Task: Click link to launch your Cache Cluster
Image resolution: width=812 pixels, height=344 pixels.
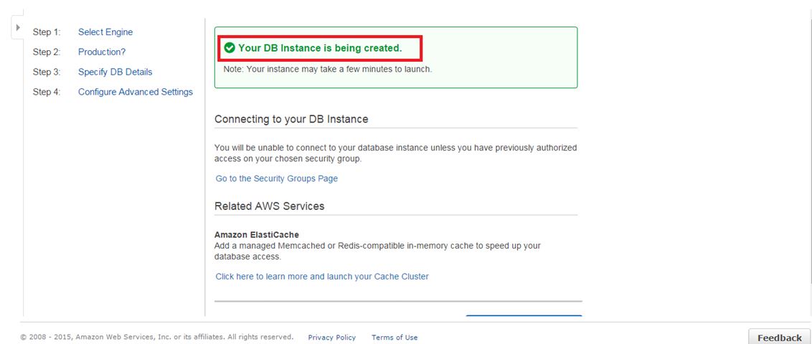Action: pyautogui.click(x=322, y=277)
